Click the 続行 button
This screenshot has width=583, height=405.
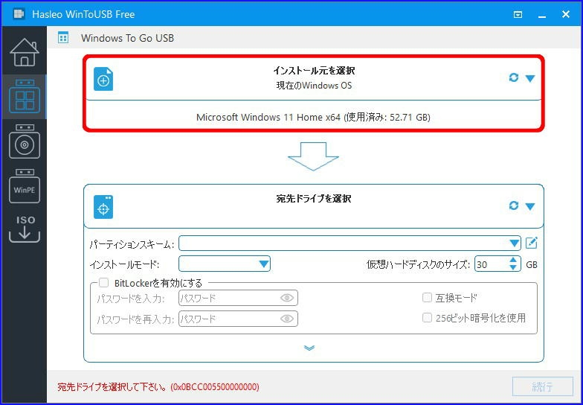(543, 386)
